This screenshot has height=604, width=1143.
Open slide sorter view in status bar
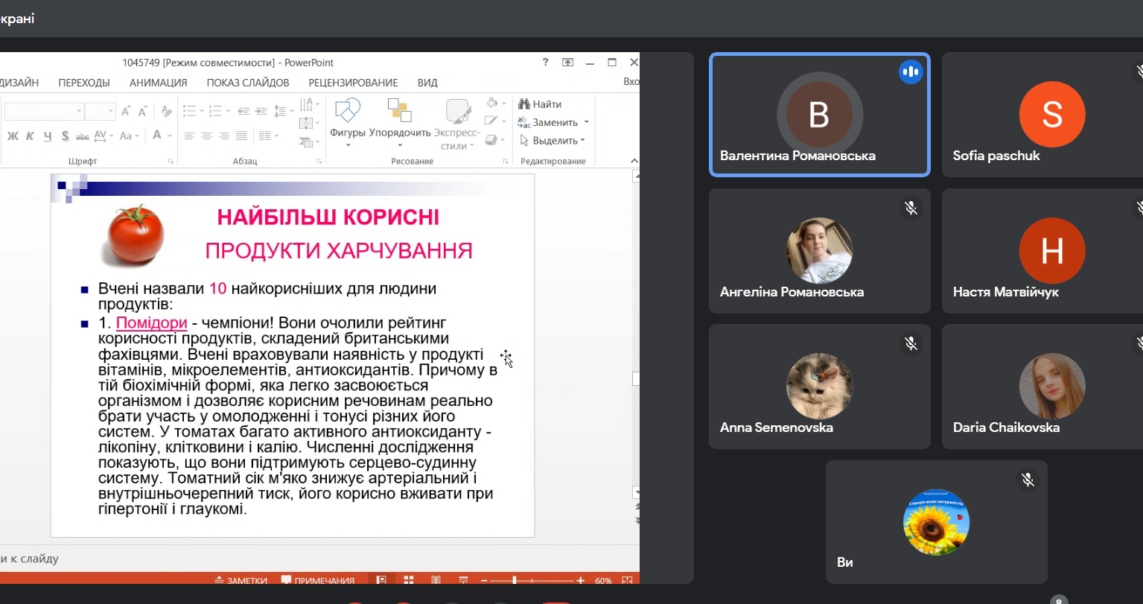409,580
